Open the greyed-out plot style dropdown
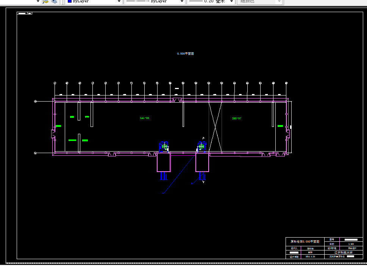This screenshot has width=367, height=266. coord(260,2)
